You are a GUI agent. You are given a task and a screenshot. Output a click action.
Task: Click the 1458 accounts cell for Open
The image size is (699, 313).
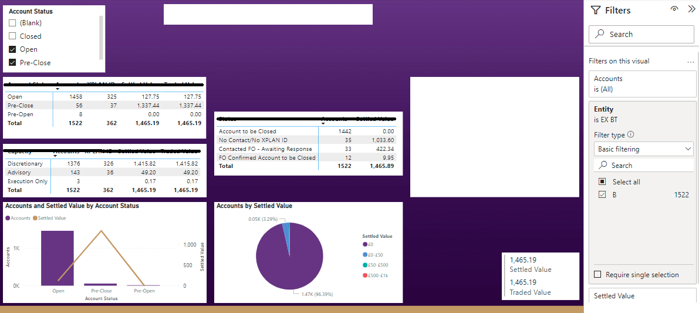(x=76, y=97)
